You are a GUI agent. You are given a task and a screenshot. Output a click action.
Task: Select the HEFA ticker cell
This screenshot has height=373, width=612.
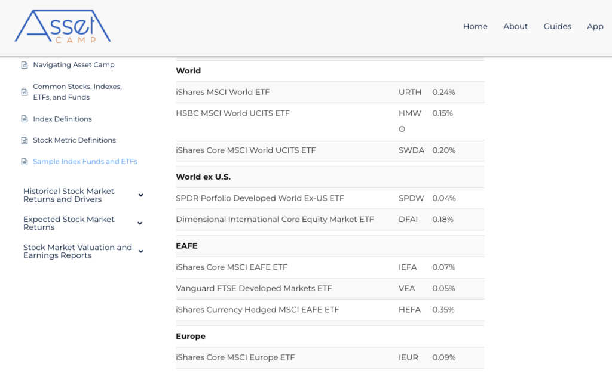click(410, 310)
